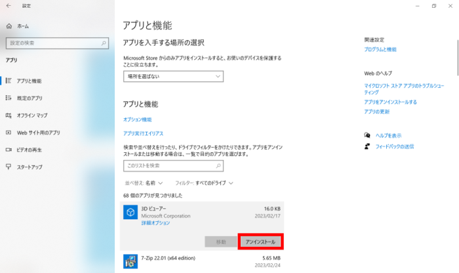This screenshot has width=459, height=273.
Task: Click the Home icon in sidebar
Action: 9,26
